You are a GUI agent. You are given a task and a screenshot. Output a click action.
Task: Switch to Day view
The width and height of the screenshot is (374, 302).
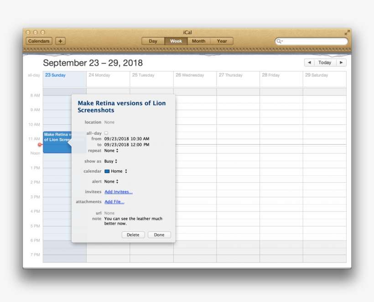pos(152,41)
